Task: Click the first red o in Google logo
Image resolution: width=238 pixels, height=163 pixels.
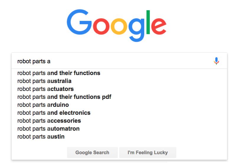Action: coord(101,26)
